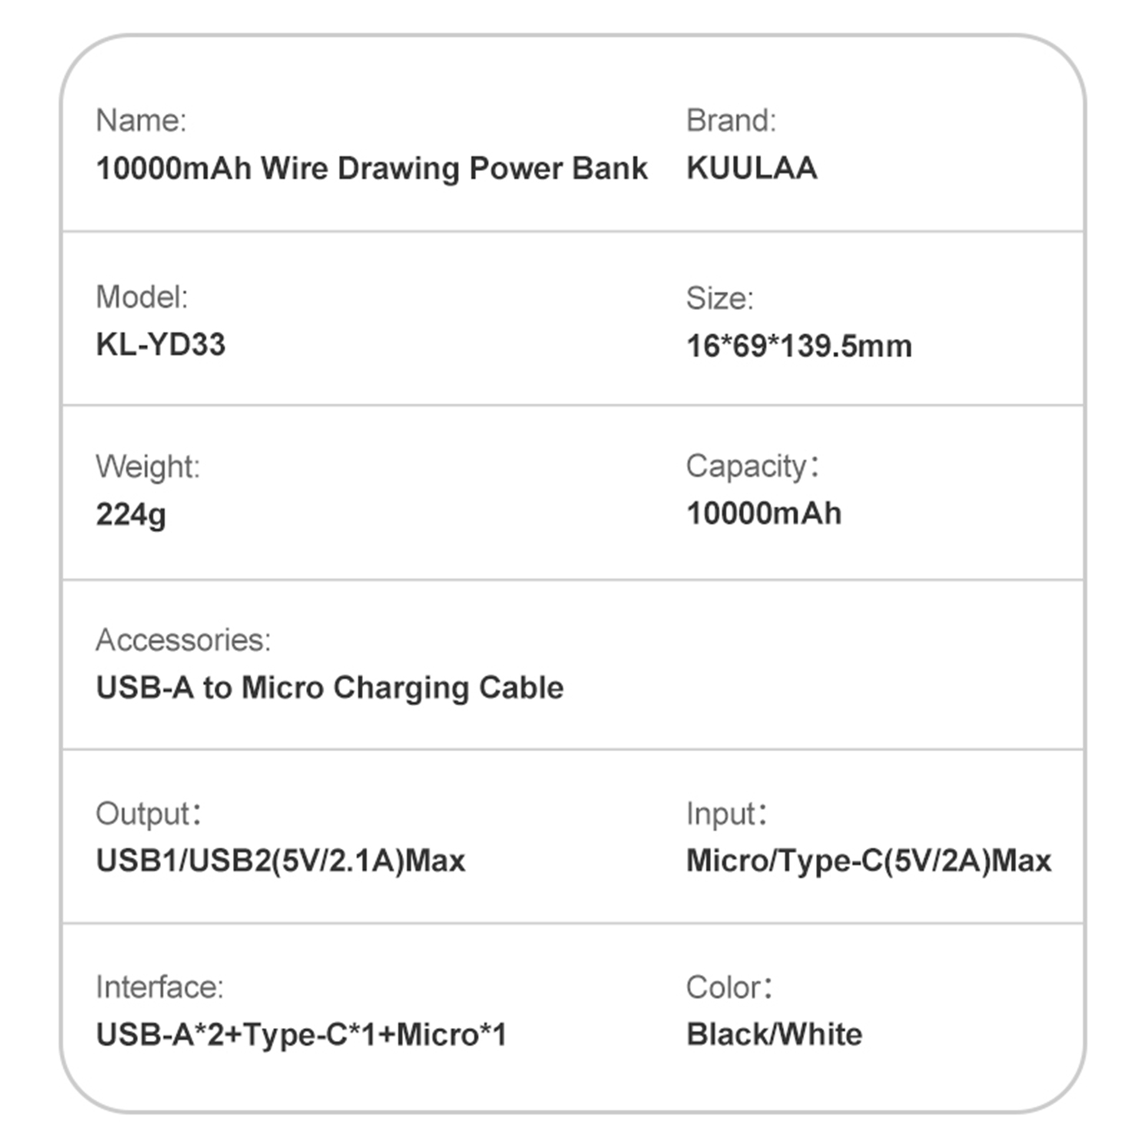Click the "Name:" label
Viewport: 1146px width, 1146px height.
(x=141, y=120)
